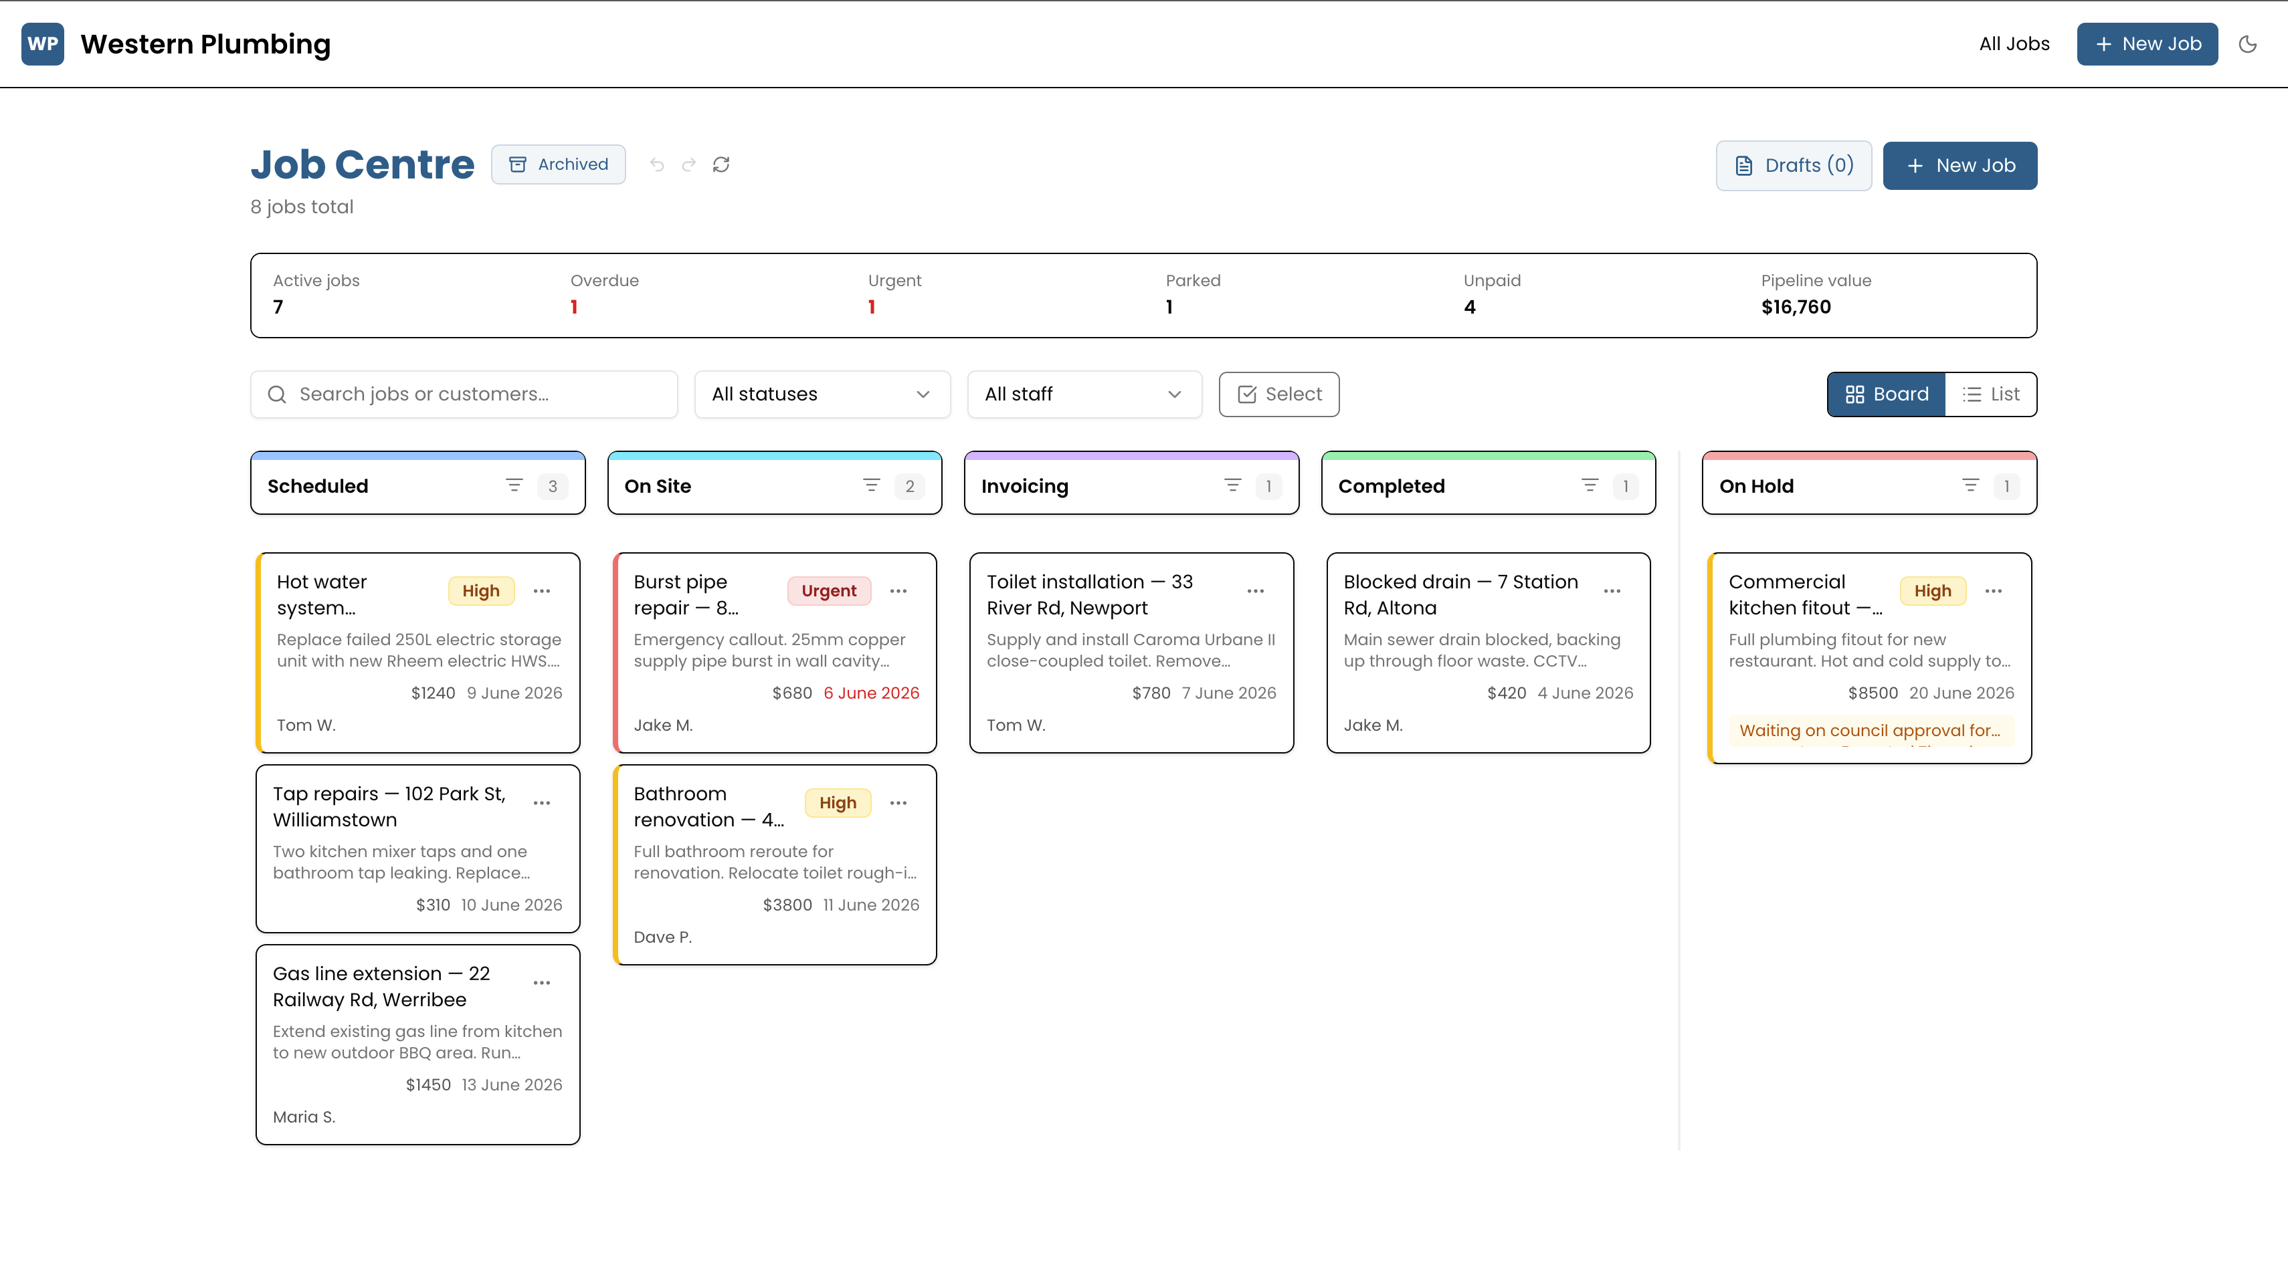This screenshot has height=1273, width=2288.
Task: Click High badge on Bathroom renovation card
Action: coord(838,804)
